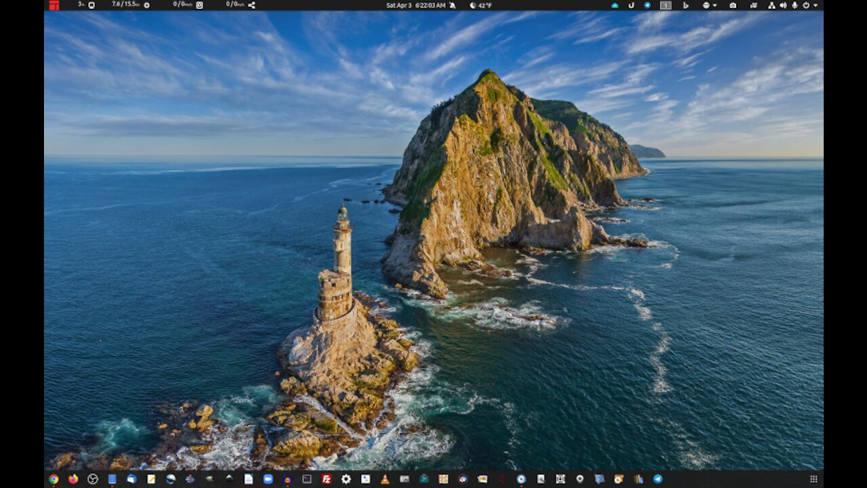Screen dimensions: 867x488
Task: Open the Settings gear in the dock
Action: 346,479
